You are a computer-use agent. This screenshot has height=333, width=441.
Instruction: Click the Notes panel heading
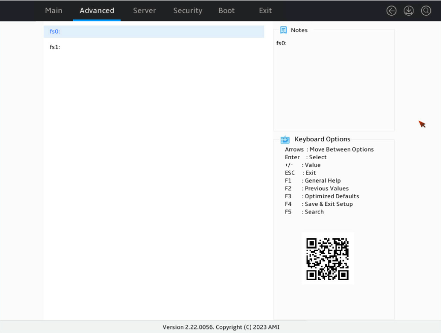(x=299, y=30)
